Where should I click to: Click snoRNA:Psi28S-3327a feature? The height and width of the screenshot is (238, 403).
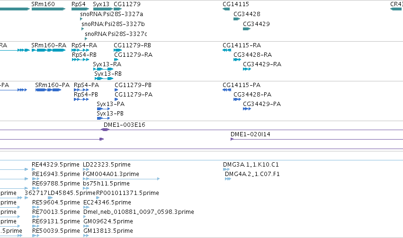81,19
